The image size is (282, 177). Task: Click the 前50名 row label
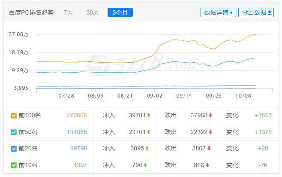(28, 132)
